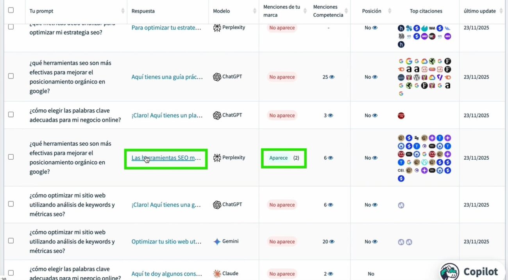The image size is (508, 280).
Task: Click the Gemini model icon
Action: [217, 241]
